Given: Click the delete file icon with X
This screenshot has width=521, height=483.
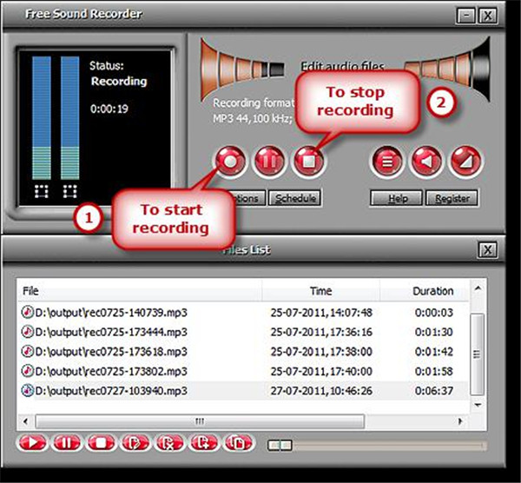Looking at the screenshot, I should 169,443.
